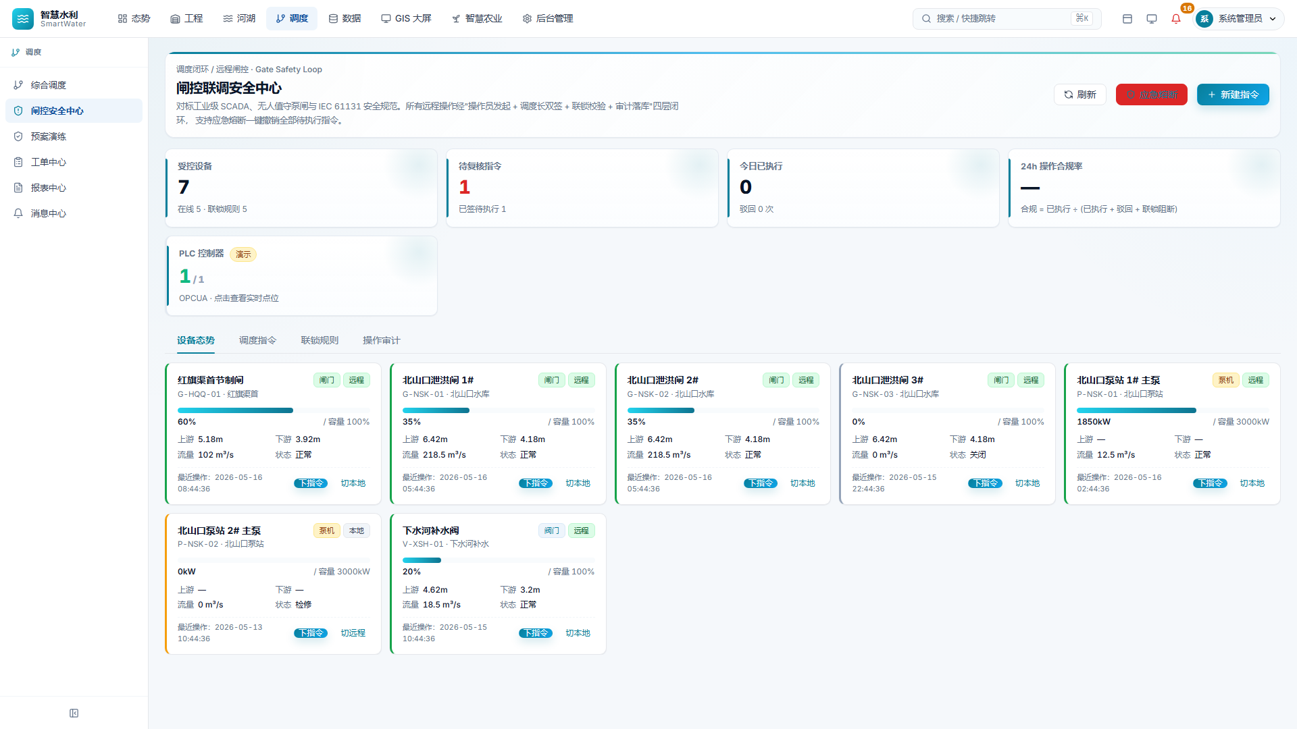
Task: Open the notifications bell icon
Action: (1176, 19)
